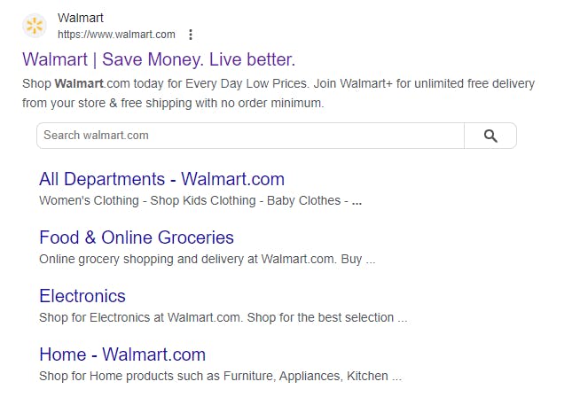
Task: Focus the "Search walmart.com" input field
Action: coord(250,136)
